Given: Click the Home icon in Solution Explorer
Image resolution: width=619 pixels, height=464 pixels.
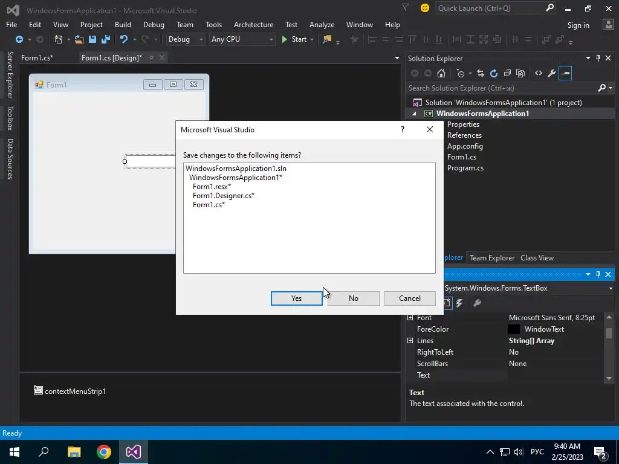Looking at the screenshot, I should point(441,73).
